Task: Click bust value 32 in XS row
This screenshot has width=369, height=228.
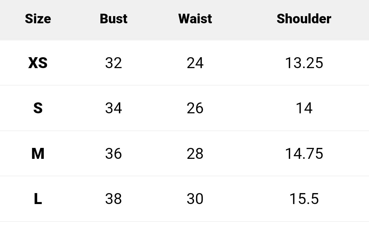Action: tap(113, 63)
